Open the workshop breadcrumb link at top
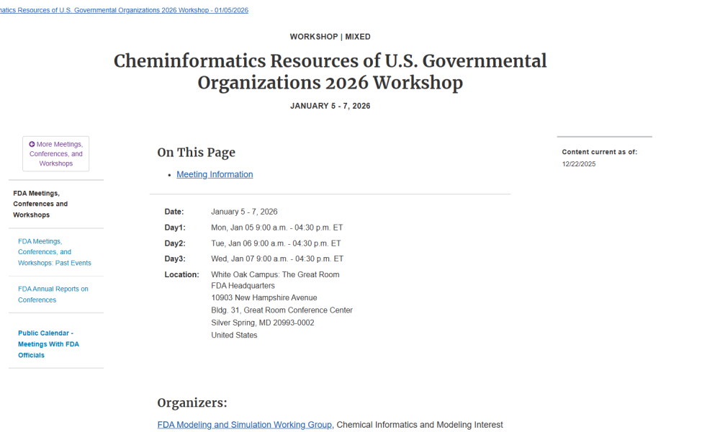The height and width of the screenshot is (432, 720). click(x=124, y=10)
